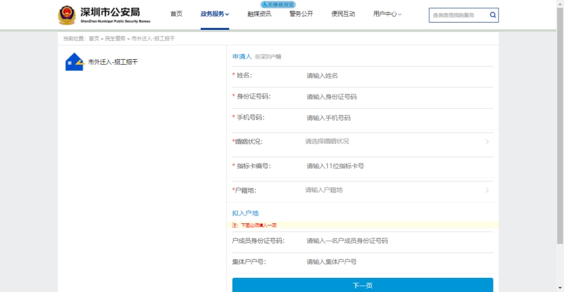Click breadcrumb 市外迁入-招工招干
The width and height of the screenshot is (564, 292).
click(x=153, y=38)
